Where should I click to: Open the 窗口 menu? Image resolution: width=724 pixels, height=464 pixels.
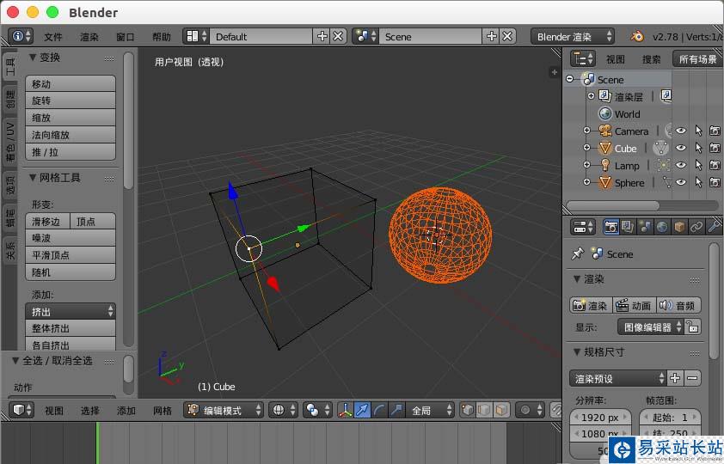click(x=126, y=37)
